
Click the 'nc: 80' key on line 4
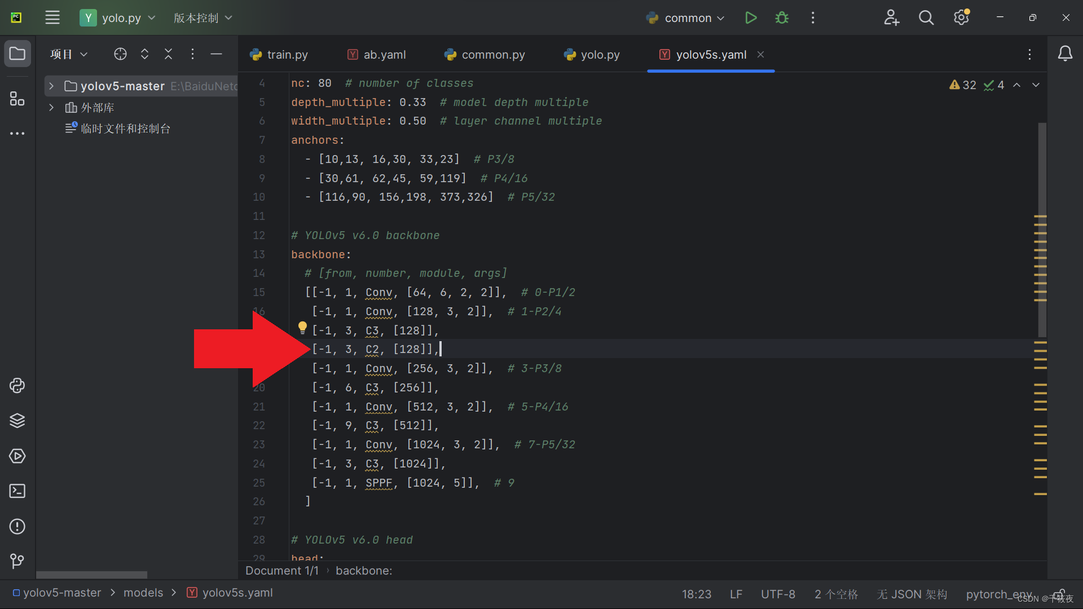311,83
